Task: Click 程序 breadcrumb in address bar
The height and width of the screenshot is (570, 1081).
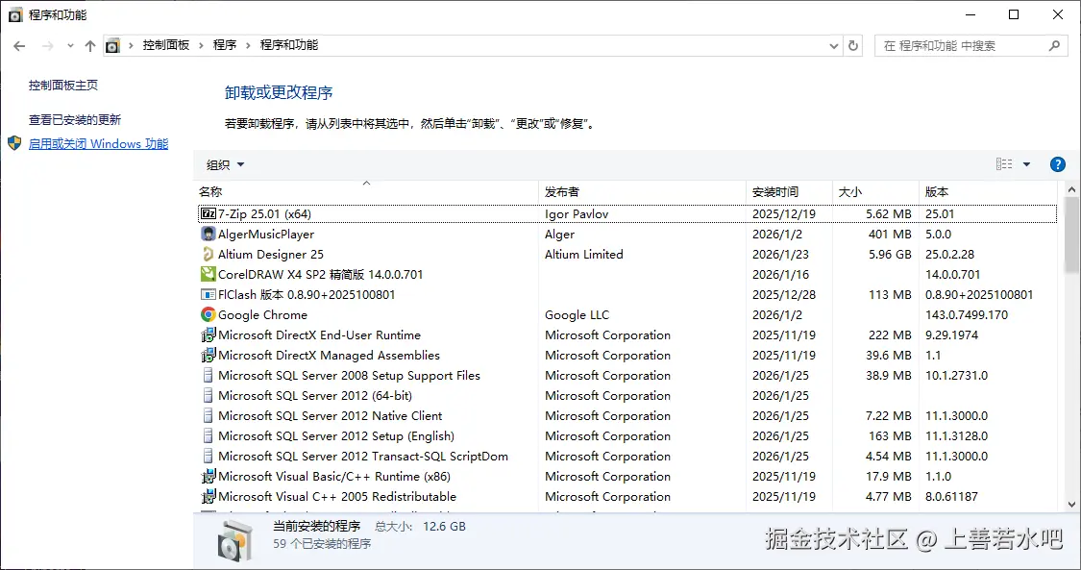Action: [225, 45]
